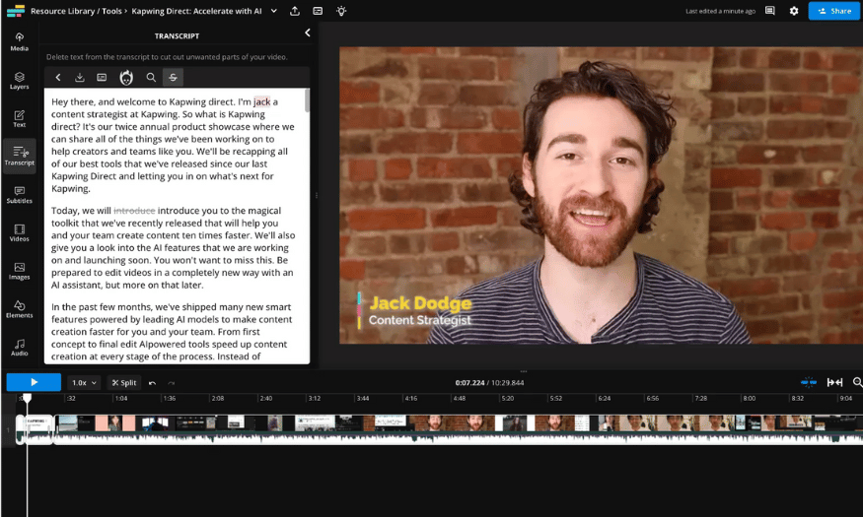Open the Images sidebar panel
The width and height of the screenshot is (863, 517).
pyautogui.click(x=20, y=271)
